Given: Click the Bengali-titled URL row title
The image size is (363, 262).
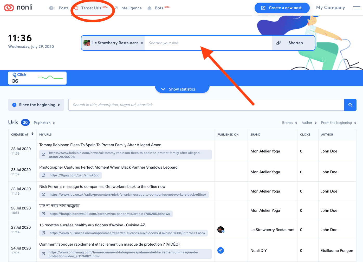Looking at the screenshot, I should point(60,206).
